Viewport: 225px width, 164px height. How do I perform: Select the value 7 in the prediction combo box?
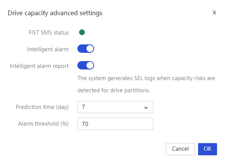coord(83,107)
